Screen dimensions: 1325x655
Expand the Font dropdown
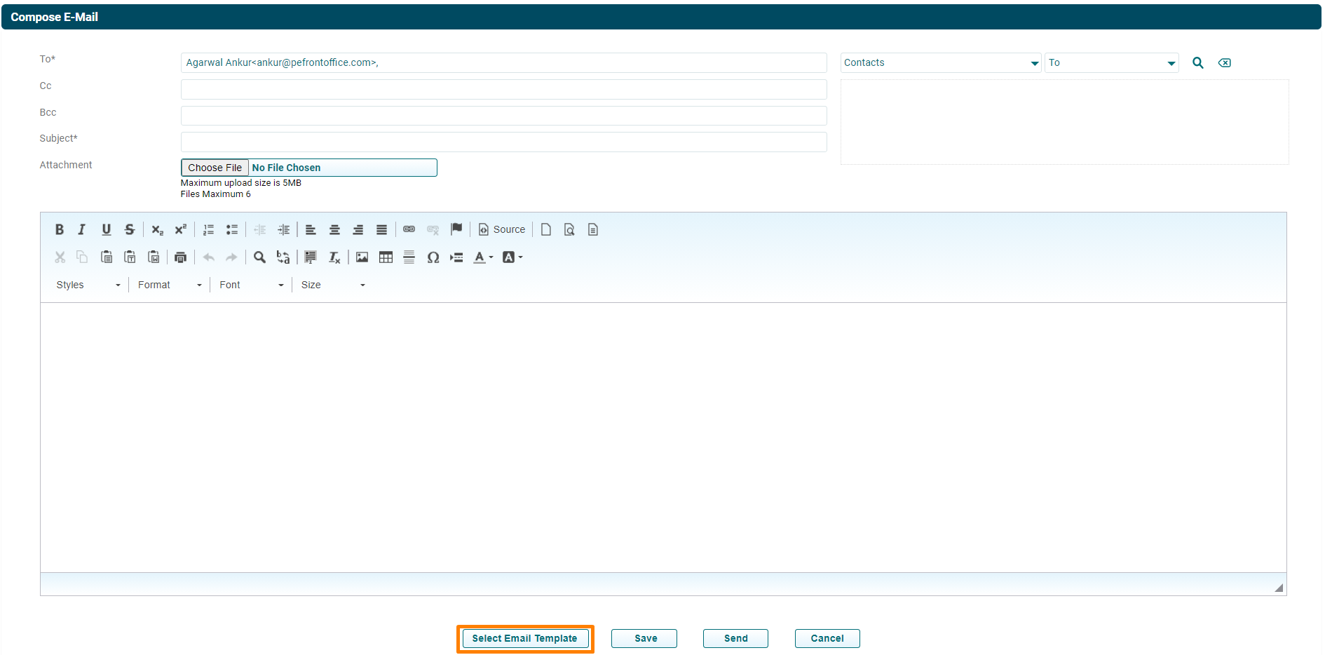(251, 285)
